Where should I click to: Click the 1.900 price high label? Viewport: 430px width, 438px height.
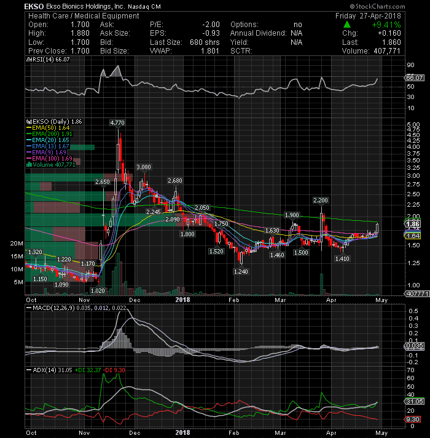292,215
